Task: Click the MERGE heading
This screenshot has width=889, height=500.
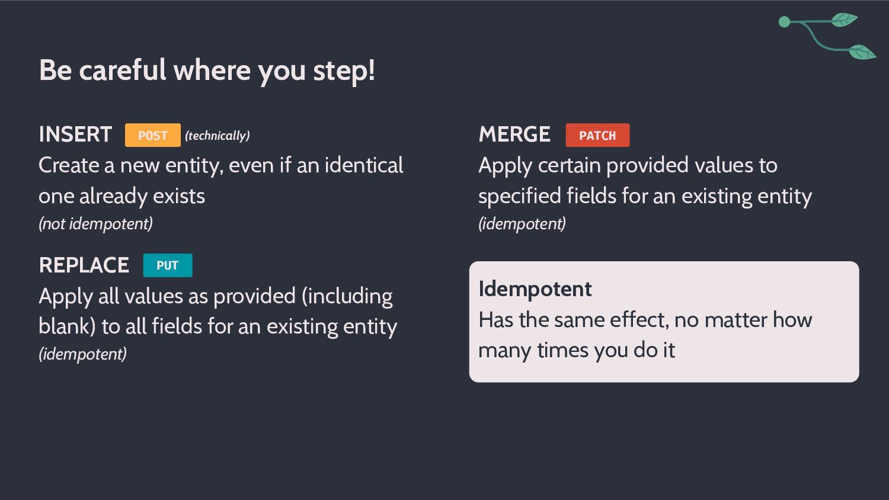Action: click(x=514, y=134)
